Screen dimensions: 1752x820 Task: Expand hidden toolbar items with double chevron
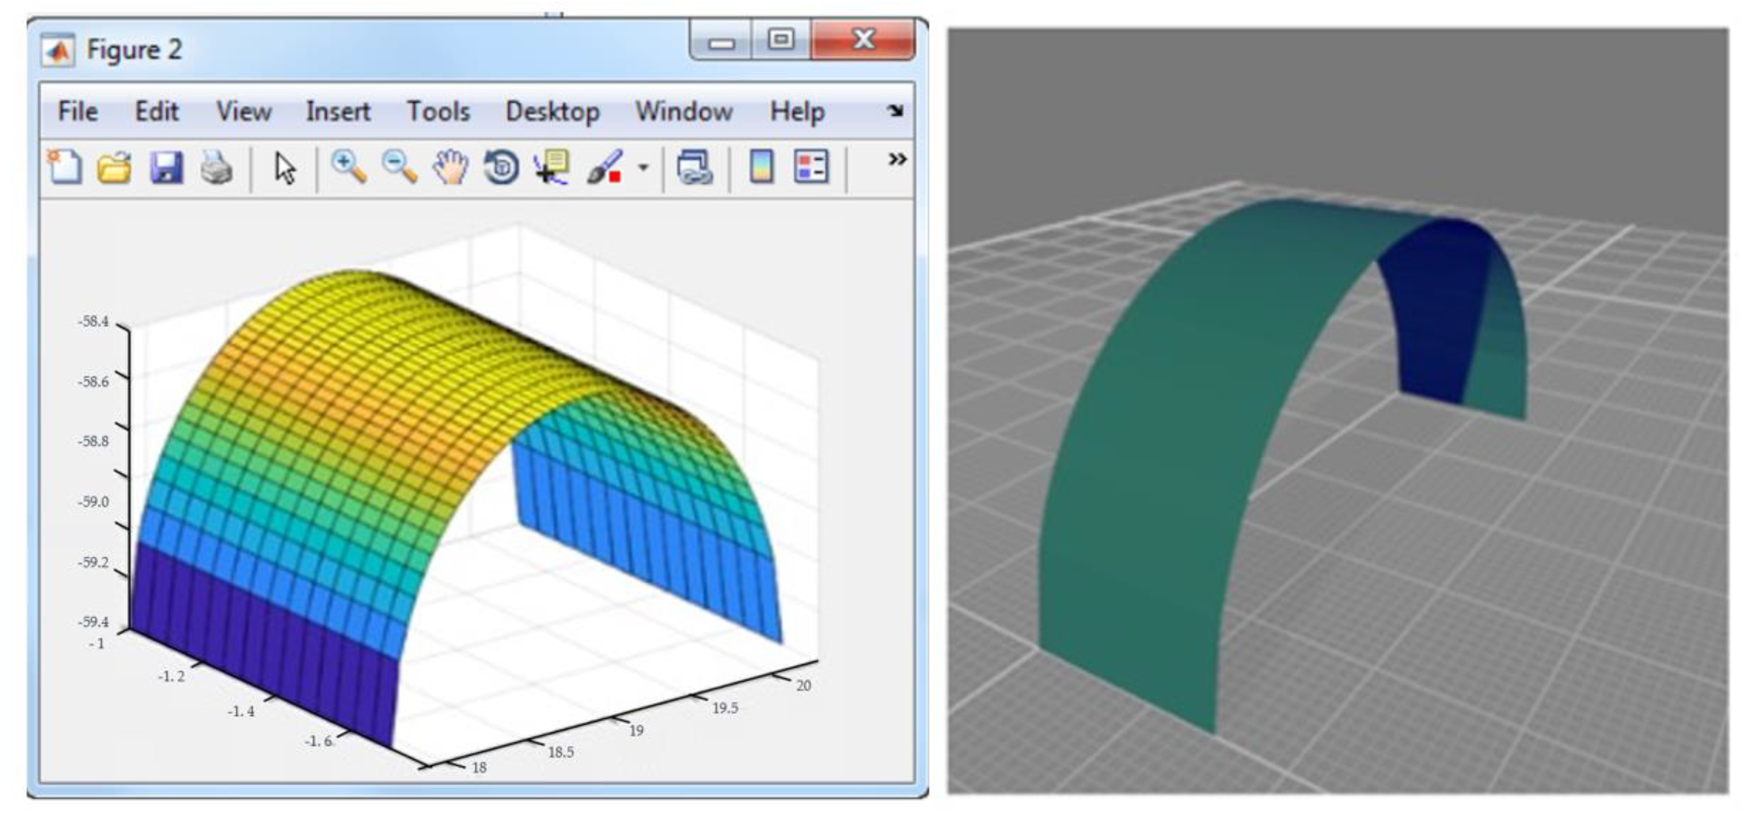coord(897,159)
